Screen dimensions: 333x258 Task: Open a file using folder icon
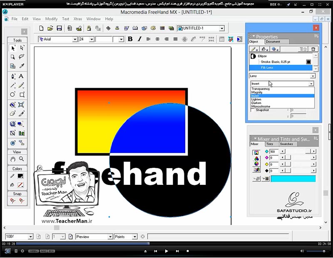pos(50,28)
